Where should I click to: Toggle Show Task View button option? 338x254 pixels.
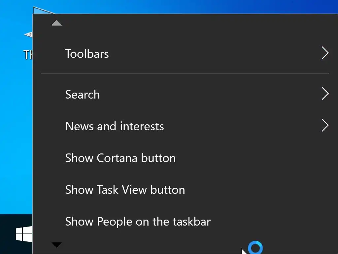pyautogui.click(x=125, y=190)
